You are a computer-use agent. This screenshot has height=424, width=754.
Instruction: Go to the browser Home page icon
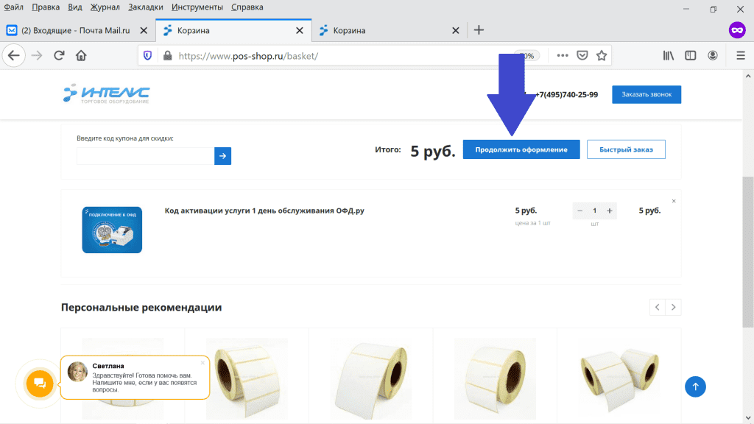pos(81,55)
